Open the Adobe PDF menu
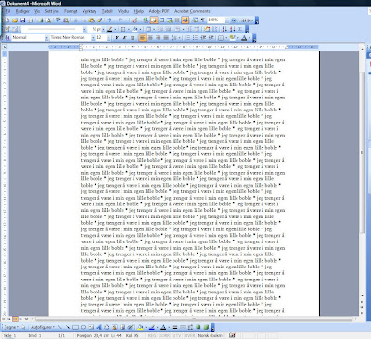371x339 pixels. point(159,11)
